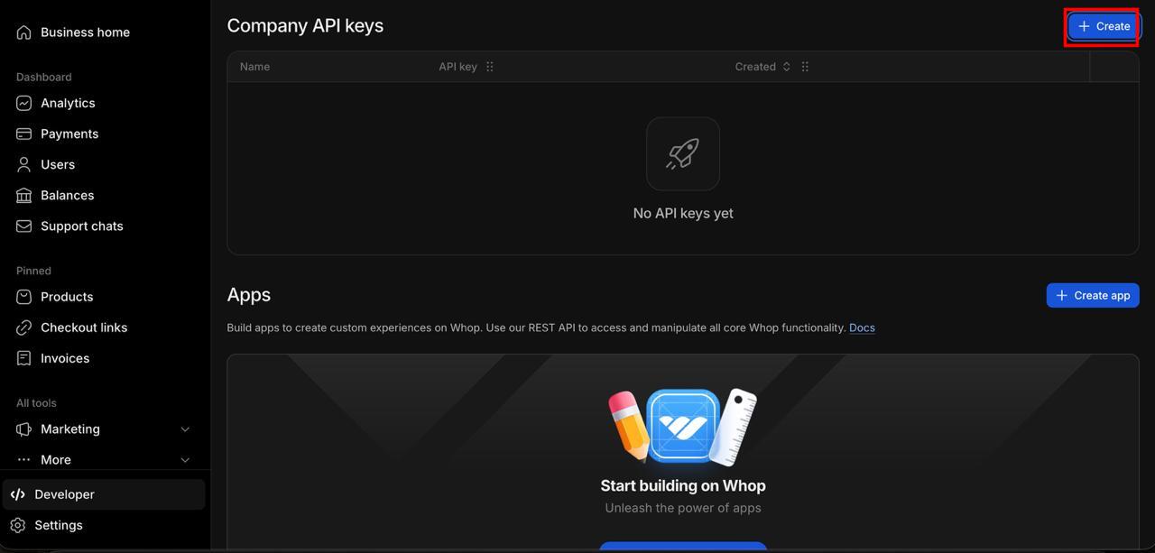The width and height of the screenshot is (1155, 553).
Task: Click the Name column header
Action: [x=254, y=67]
